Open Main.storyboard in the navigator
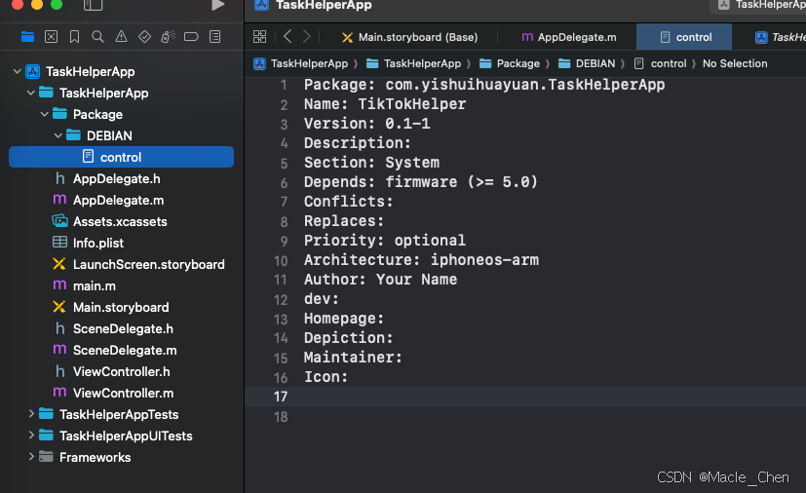806x493 pixels. click(x=121, y=307)
